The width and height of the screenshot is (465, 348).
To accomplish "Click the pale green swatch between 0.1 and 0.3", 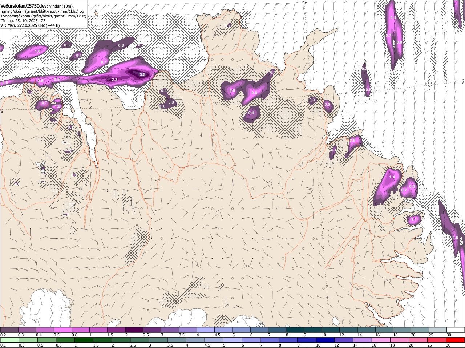I will pos(9,340).
